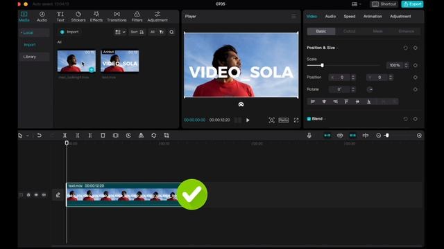Click the edit cover pencil icon on track

[58, 195]
